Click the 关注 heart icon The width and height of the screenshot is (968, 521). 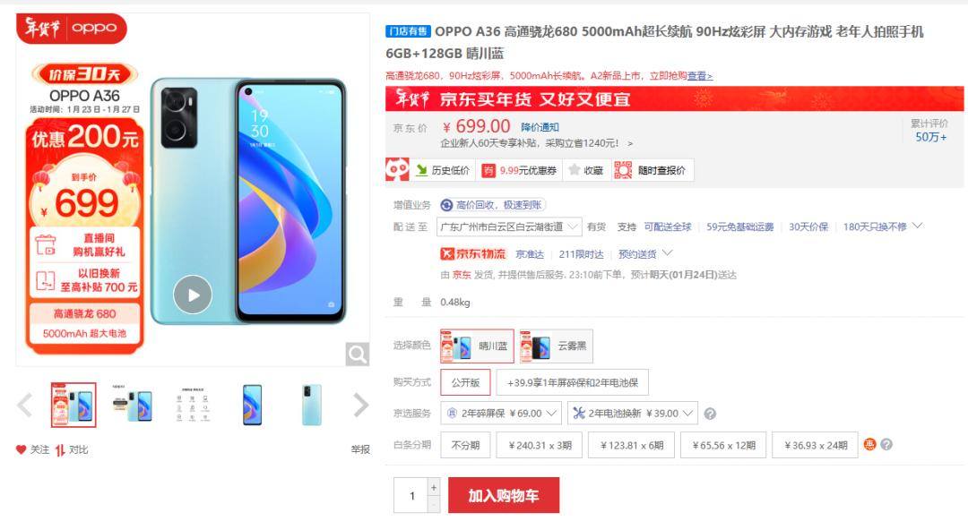pyautogui.click(x=21, y=449)
